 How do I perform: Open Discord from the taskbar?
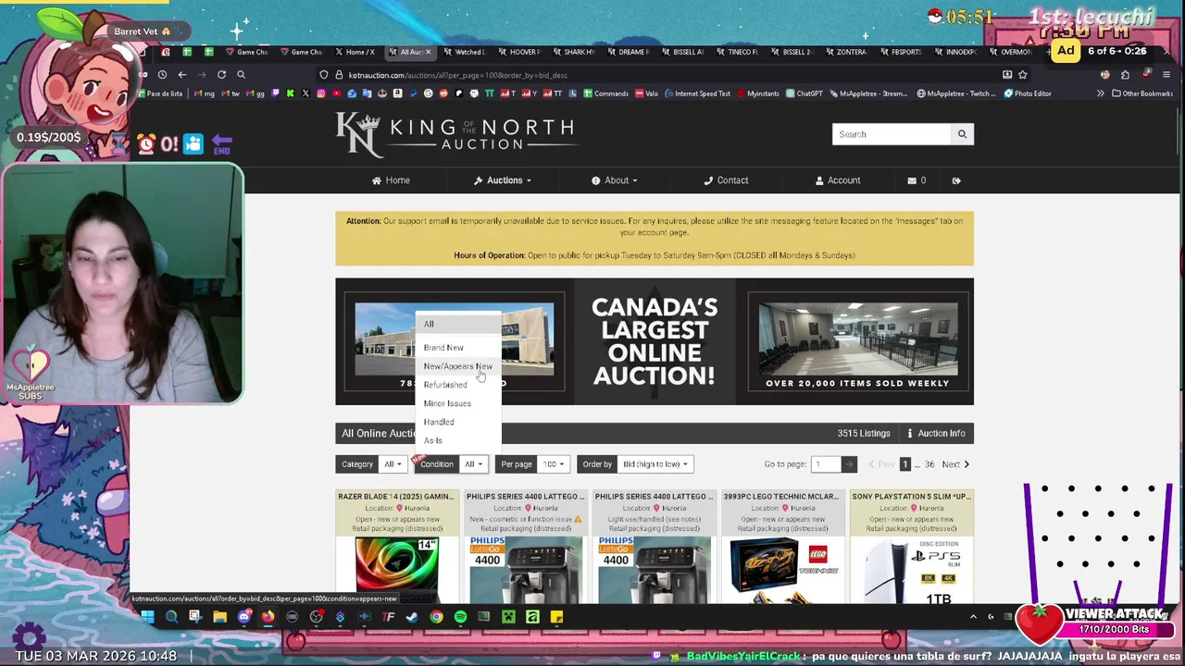[x=243, y=617]
